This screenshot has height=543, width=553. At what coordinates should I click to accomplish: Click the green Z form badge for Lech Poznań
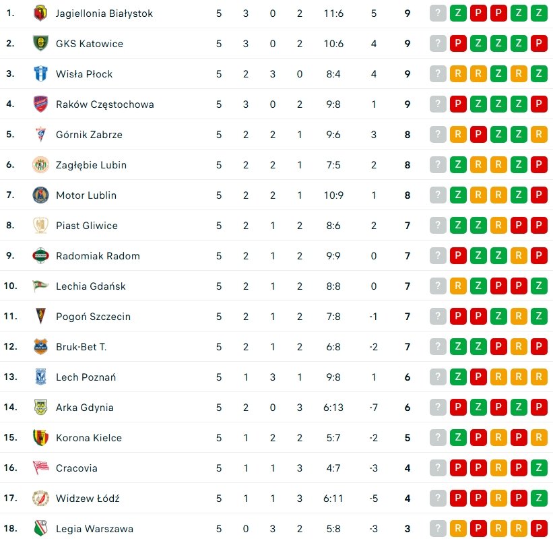click(458, 377)
